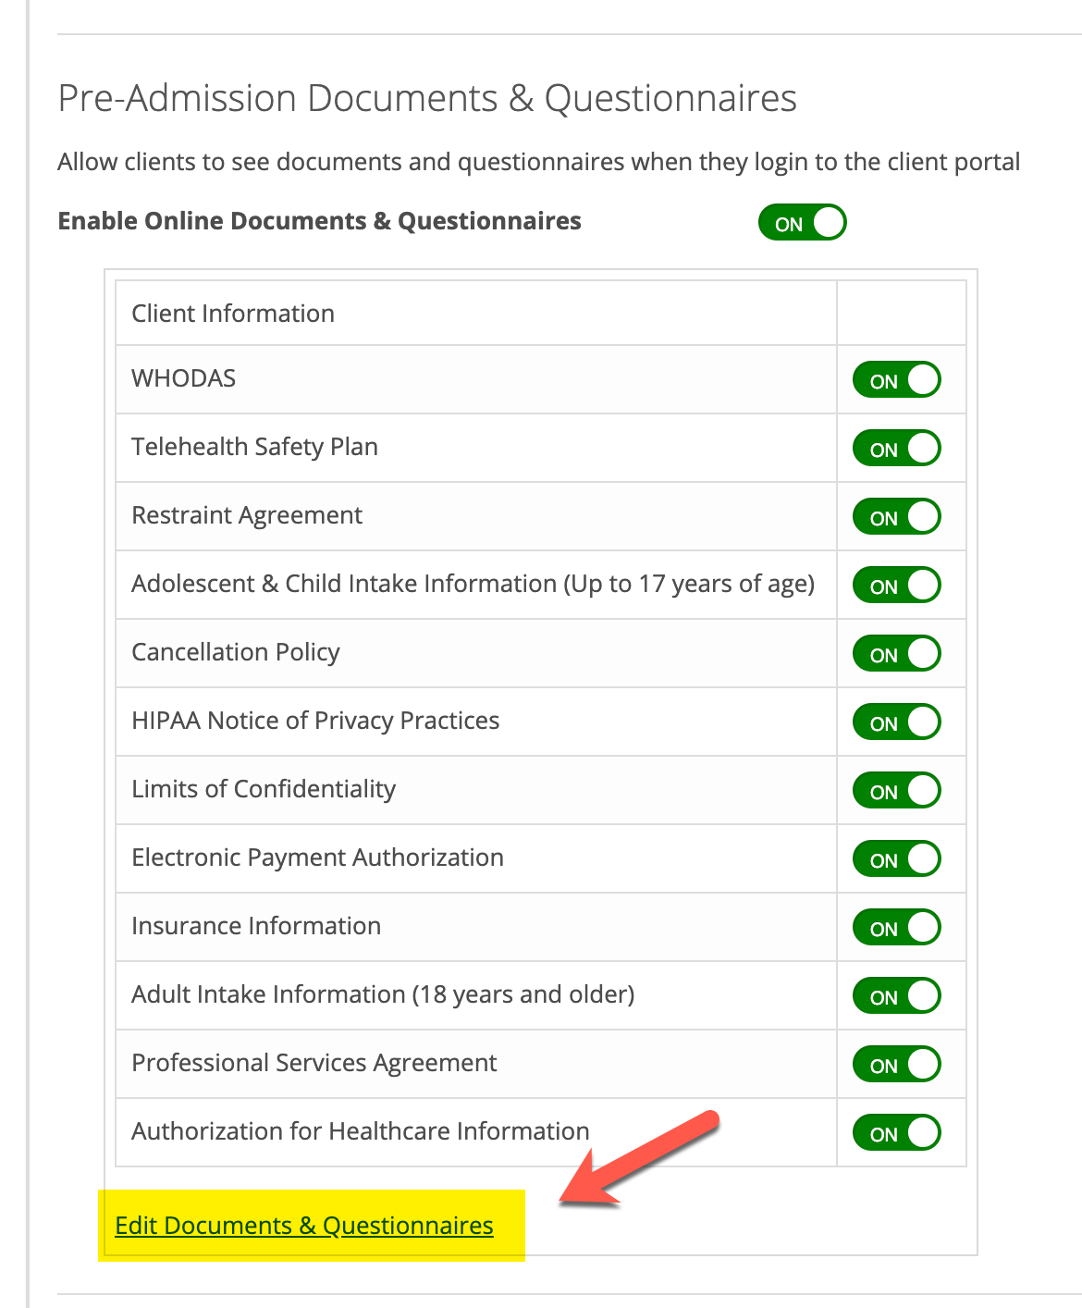Open Edit Documents & Questionnaires
The image size is (1082, 1308).
point(303,1225)
